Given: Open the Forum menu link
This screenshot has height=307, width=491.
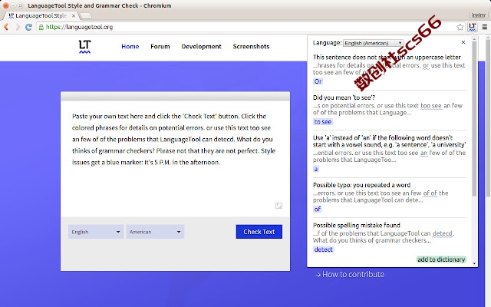Looking at the screenshot, I should tap(160, 46).
